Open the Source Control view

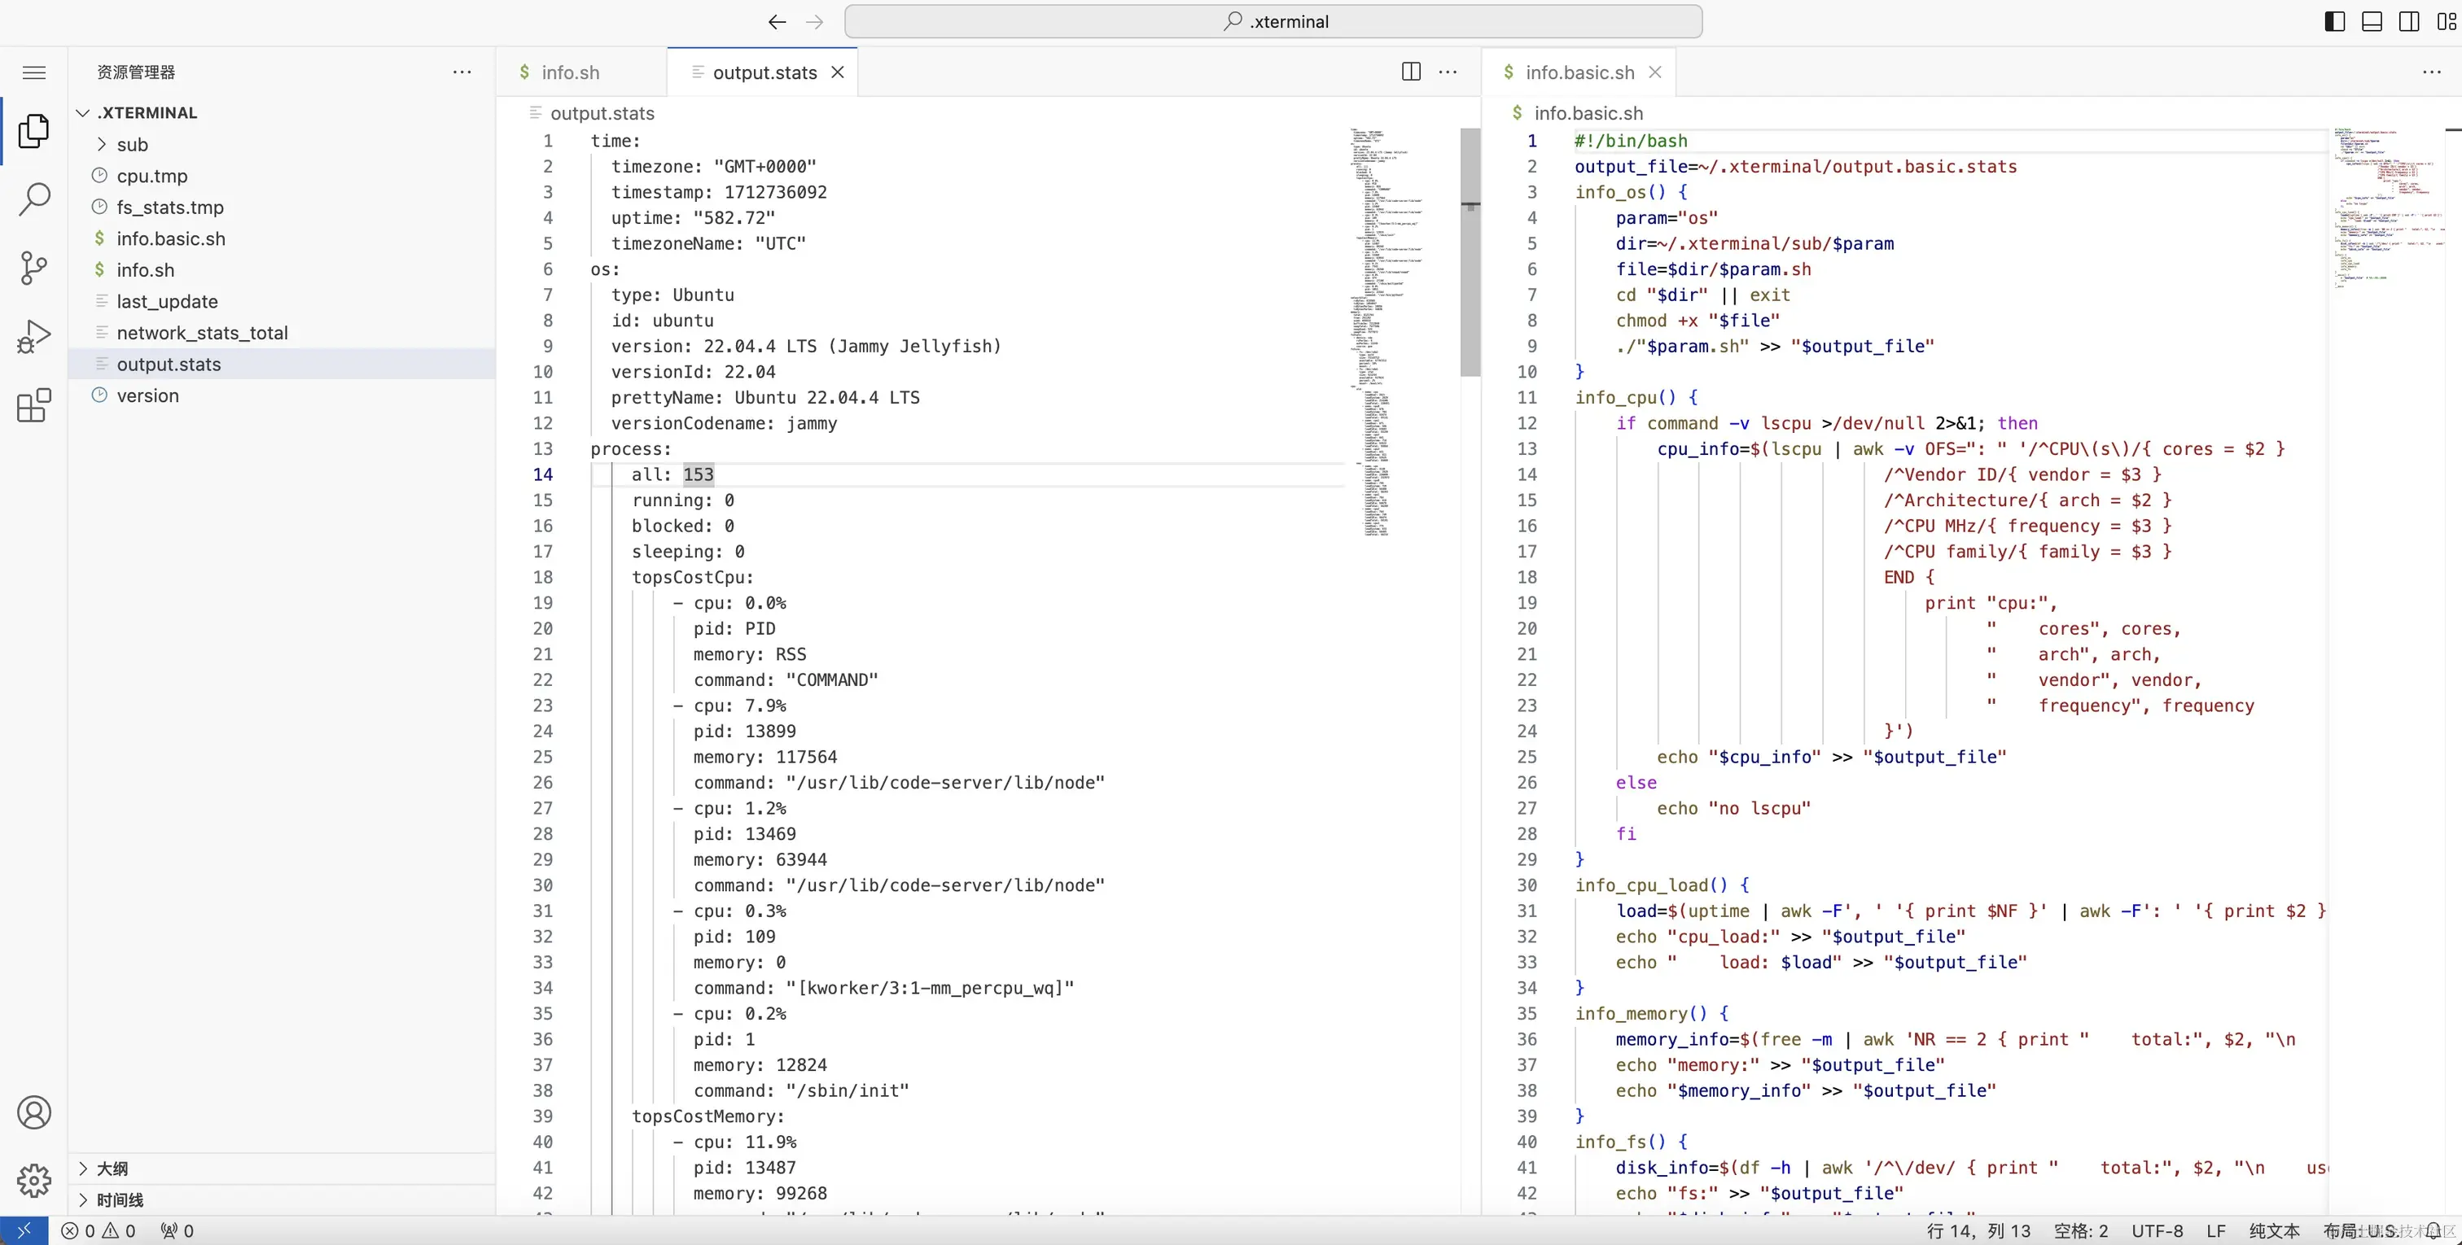coord(34,268)
